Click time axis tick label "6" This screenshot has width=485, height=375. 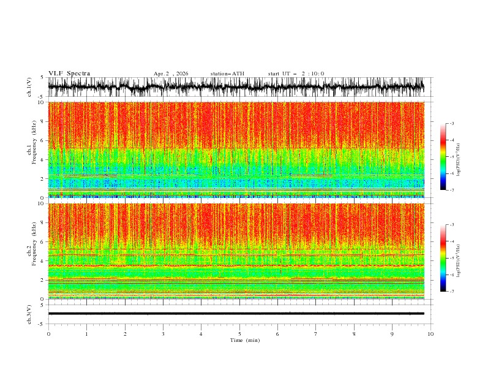pyautogui.click(x=277, y=334)
